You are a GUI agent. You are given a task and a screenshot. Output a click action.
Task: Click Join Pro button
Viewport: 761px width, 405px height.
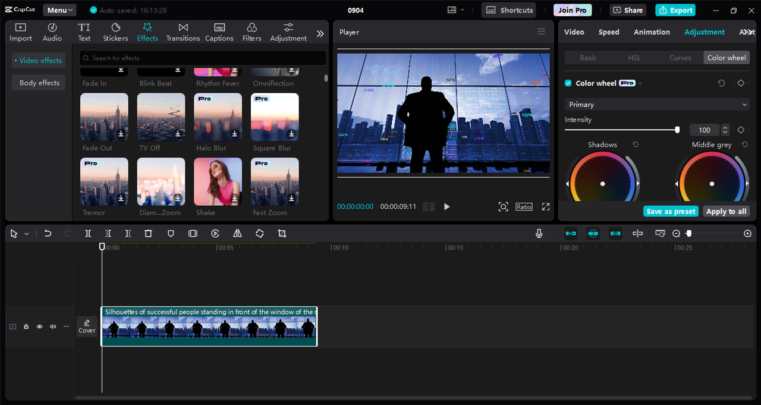click(x=573, y=10)
